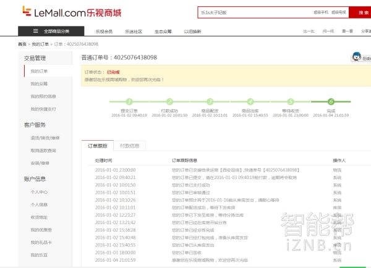This screenshot has width=371, height=268.
Task: Click the 看一看 top-right link
Action: pyautogui.click(x=348, y=31)
